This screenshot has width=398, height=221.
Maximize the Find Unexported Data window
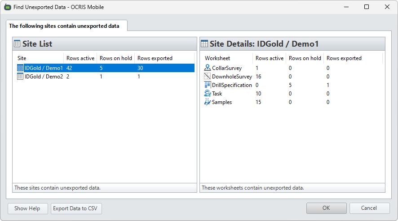click(x=367, y=7)
